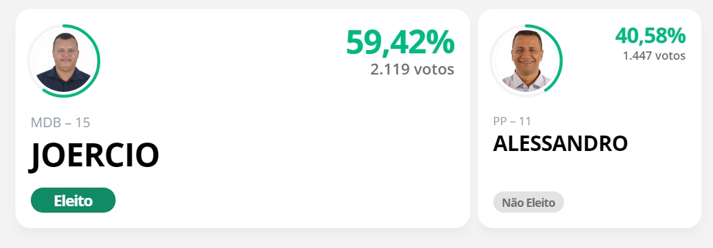Select the ALESSANDRO candidate name
This screenshot has width=713, height=248.
click(x=560, y=144)
